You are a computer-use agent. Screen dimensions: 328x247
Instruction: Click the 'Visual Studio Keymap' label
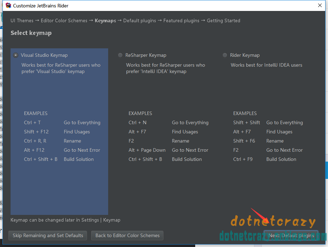(x=44, y=55)
